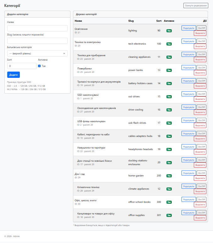Click the 'Назва' column header
The height and width of the screenshot is (243, 213).
[78, 21]
